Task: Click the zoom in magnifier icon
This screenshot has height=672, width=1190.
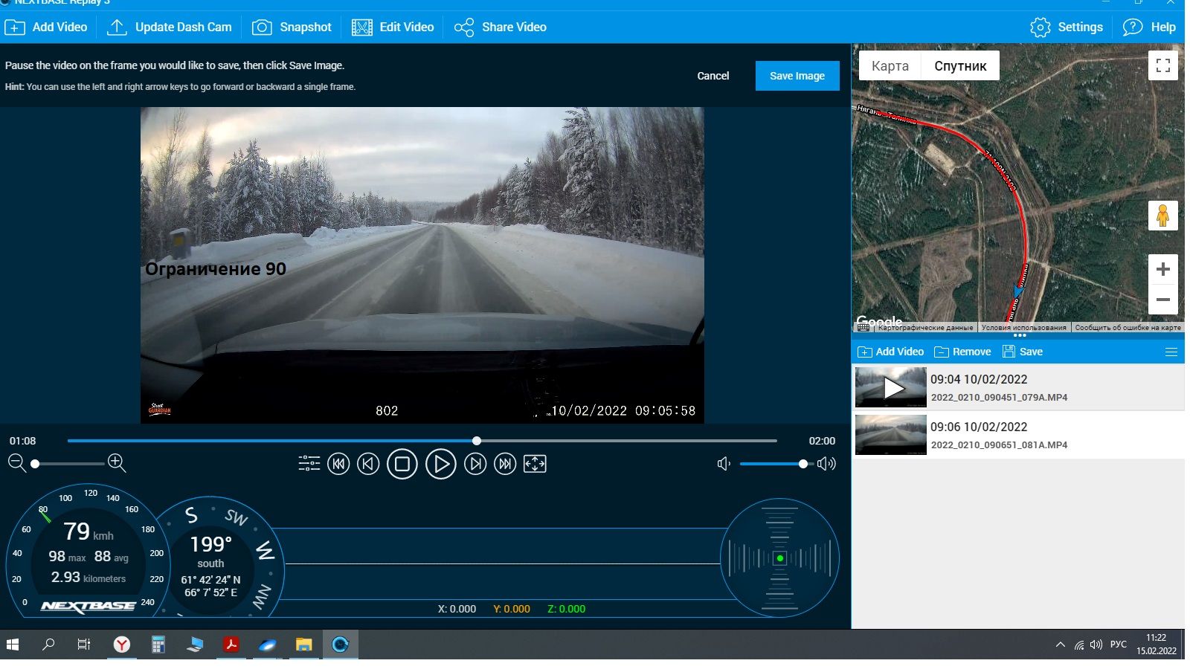Action: click(x=117, y=463)
